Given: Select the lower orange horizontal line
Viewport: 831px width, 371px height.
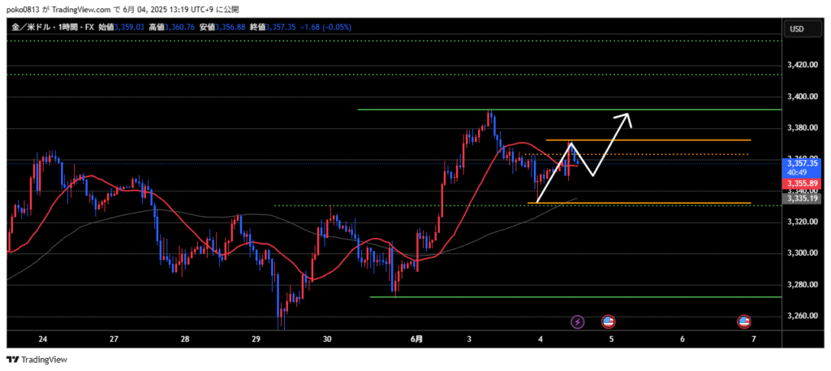Looking at the screenshot, I should pyautogui.click(x=649, y=203).
